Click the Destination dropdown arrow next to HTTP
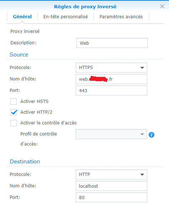The height and width of the screenshot is (212, 169). point(142,174)
